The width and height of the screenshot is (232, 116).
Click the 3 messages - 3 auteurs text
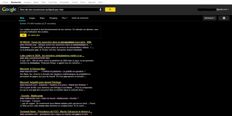30,101
